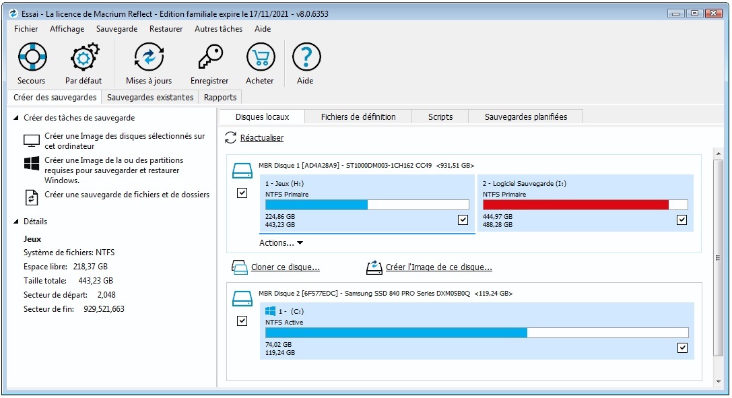Select the Créer des sauvegardes tab
The width and height of the screenshot is (732, 398).
pos(55,97)
